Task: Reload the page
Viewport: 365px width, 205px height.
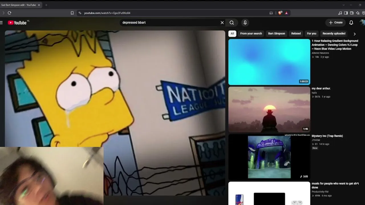Action: point(9,13)
